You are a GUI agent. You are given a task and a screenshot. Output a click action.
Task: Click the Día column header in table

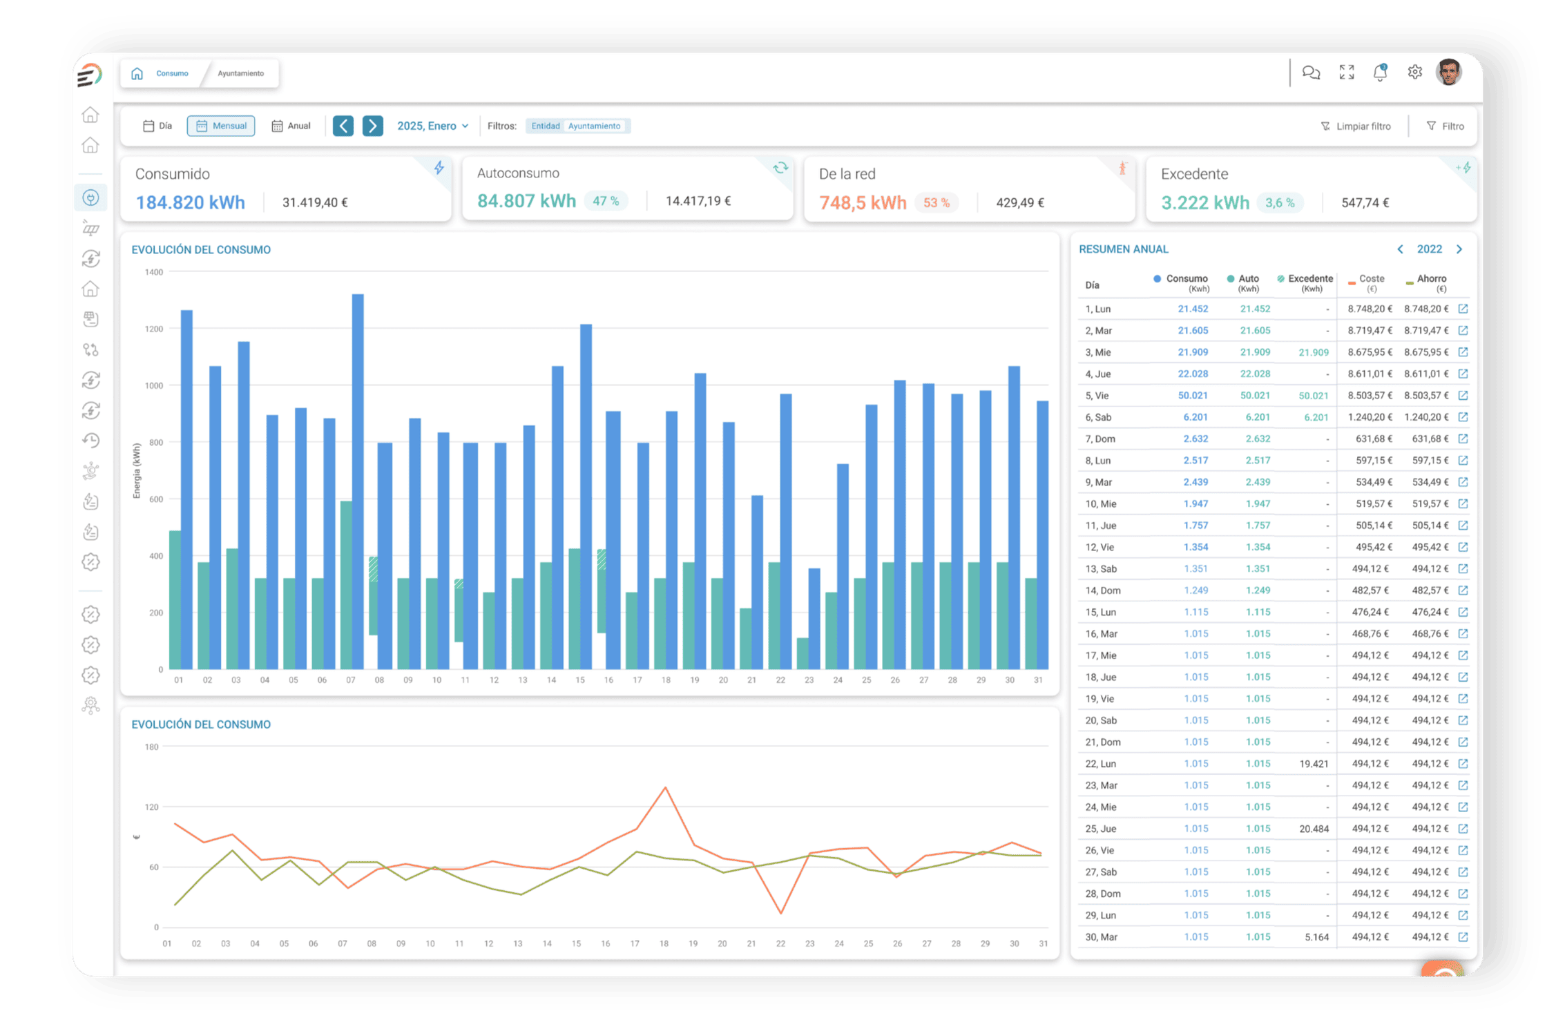click(x=1092, y=285)
